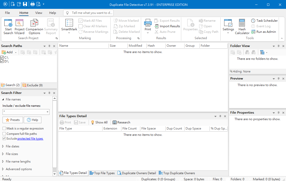The image size is (286, 181).
Task: Switch to the Top File Types tab
Action: click(102, 173)
